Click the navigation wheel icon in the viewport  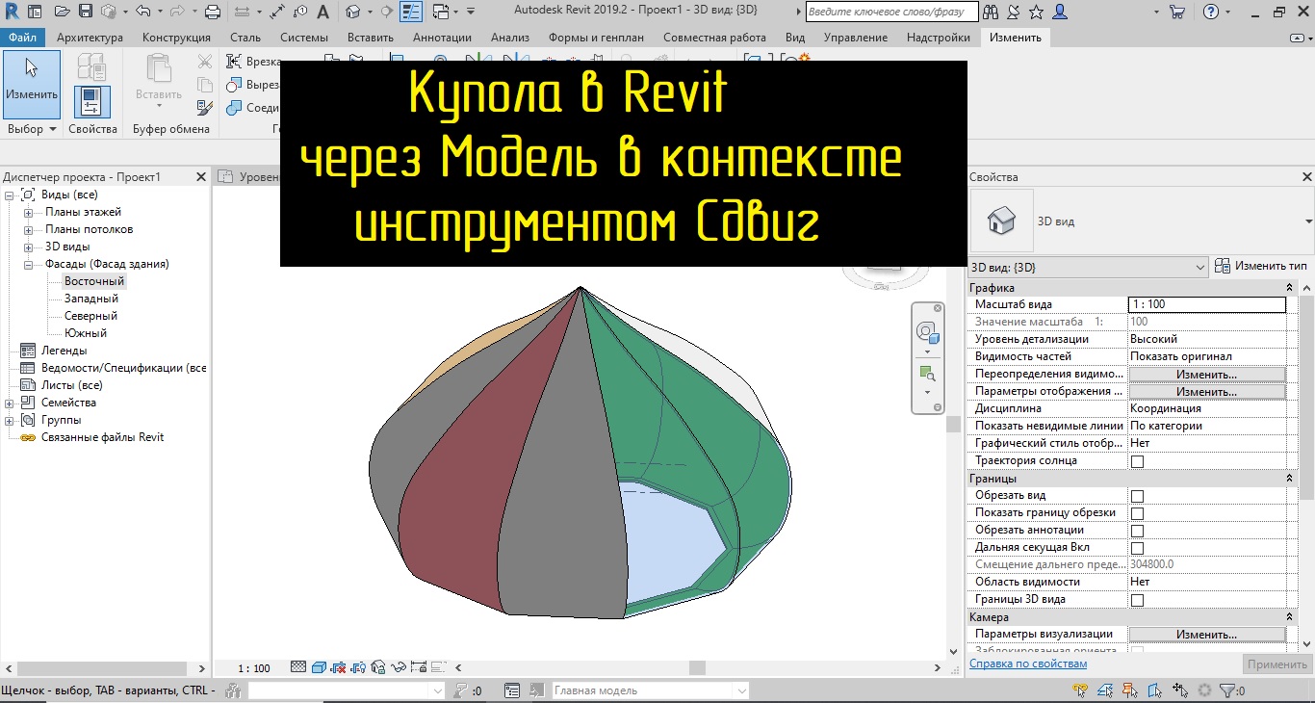(x=927, y=332)
